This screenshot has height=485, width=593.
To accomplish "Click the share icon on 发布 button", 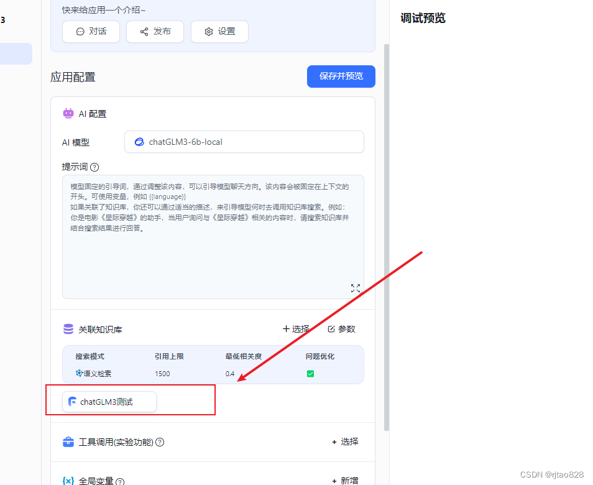I will [144, 32].
